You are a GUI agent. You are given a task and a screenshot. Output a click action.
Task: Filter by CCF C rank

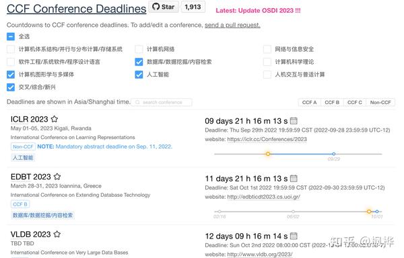(x=355, y=102)
